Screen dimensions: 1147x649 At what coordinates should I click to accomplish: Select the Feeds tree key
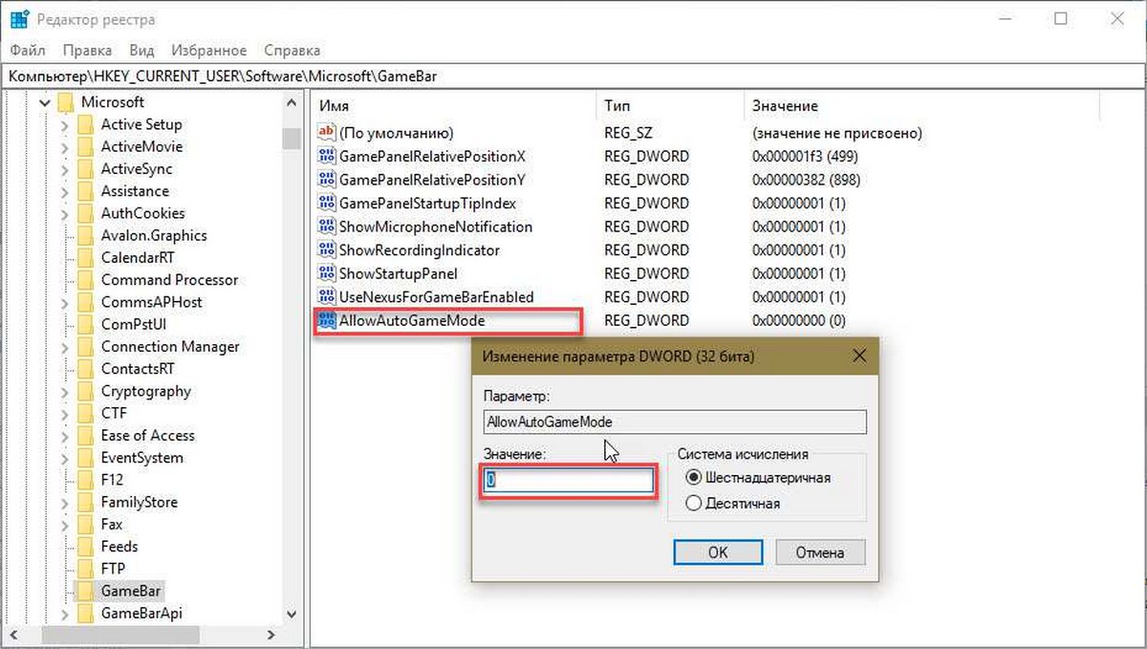click(119, 546)
